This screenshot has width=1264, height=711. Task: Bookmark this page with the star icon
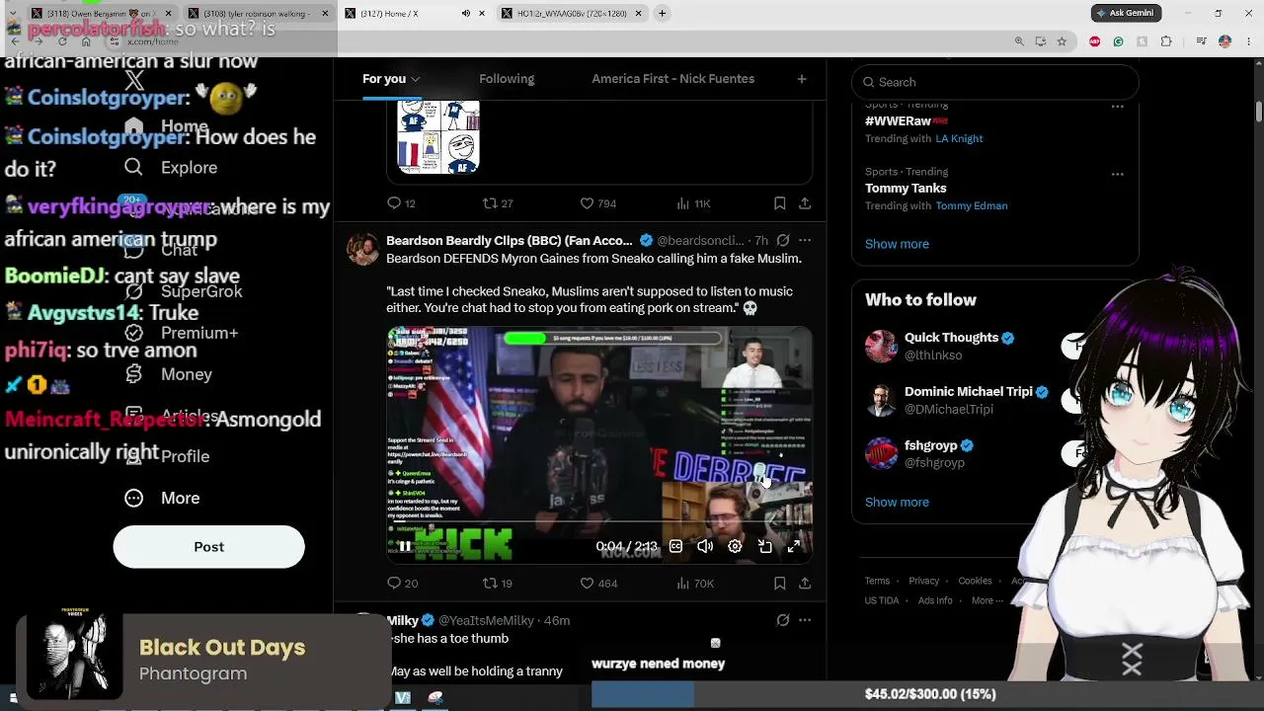pyautogui.click(x=1062, y=41)
